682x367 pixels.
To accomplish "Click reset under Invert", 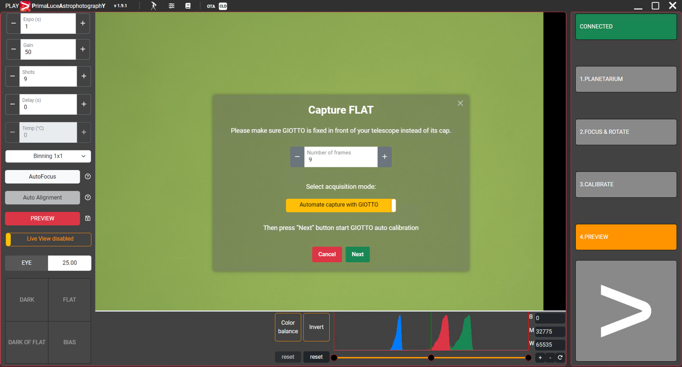I will [316, 357].
